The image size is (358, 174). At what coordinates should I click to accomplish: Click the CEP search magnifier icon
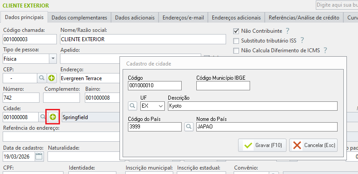[42, 78]
